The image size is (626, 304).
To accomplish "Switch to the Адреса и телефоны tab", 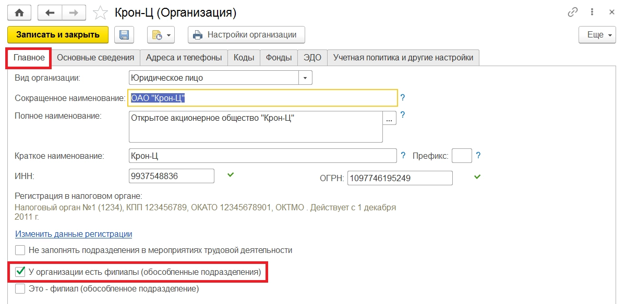I will 184,58.
